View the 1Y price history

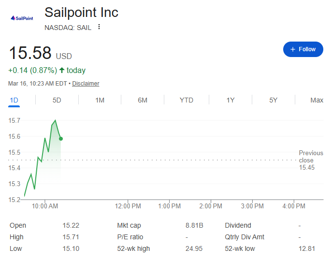[x=231, y=100]
